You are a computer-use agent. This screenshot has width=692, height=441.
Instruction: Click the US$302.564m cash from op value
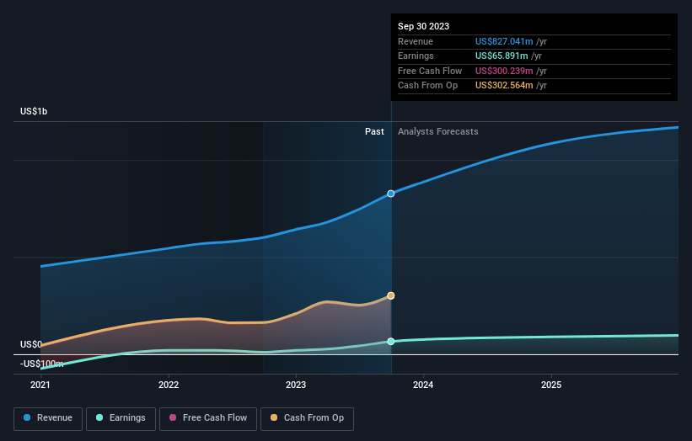pos(504,86)
